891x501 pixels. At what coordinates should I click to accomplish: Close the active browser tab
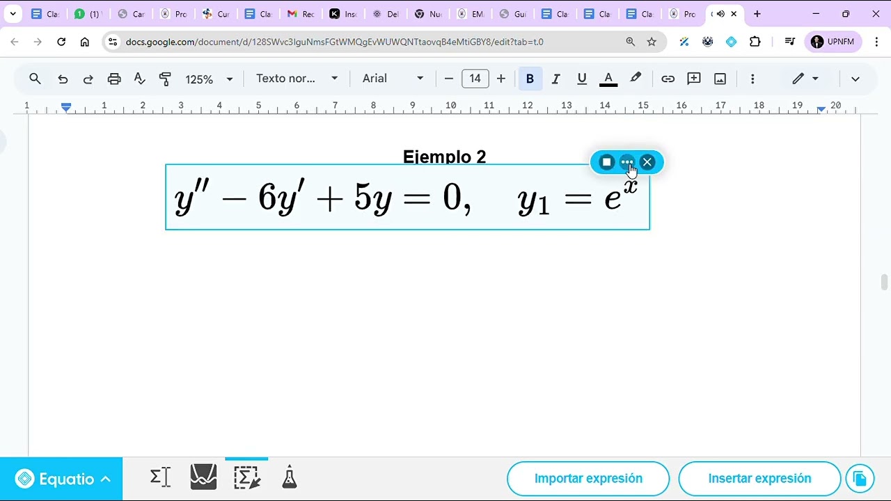point(734,14)
